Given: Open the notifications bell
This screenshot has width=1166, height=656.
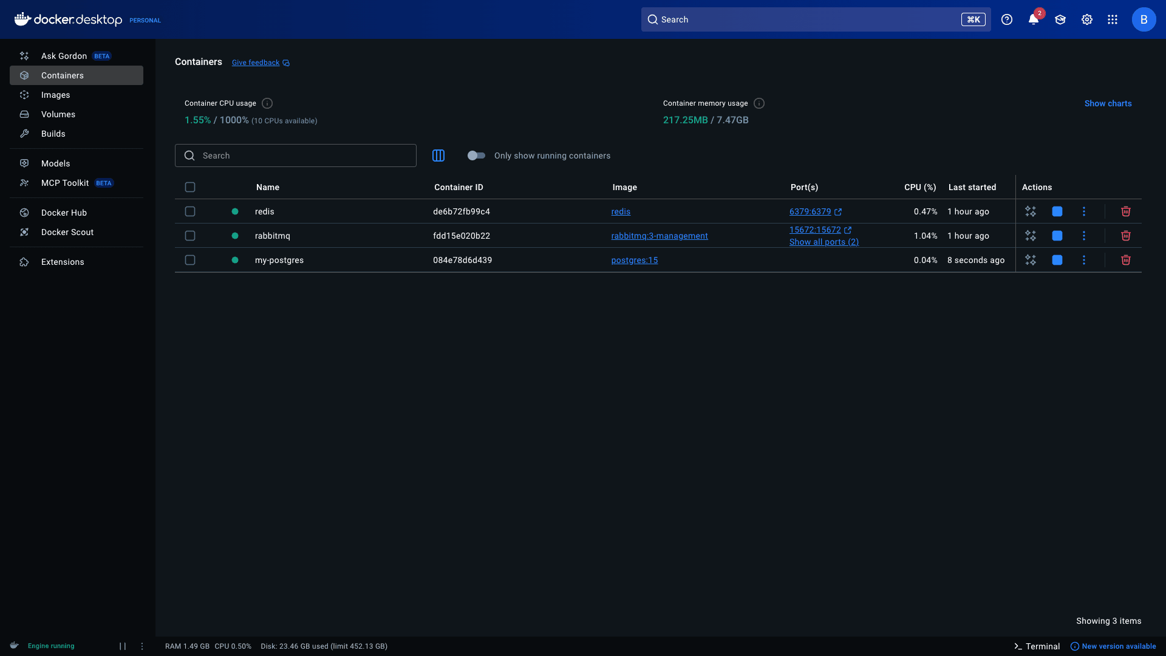Looking at the screenshot, I should coord(1033,19).
